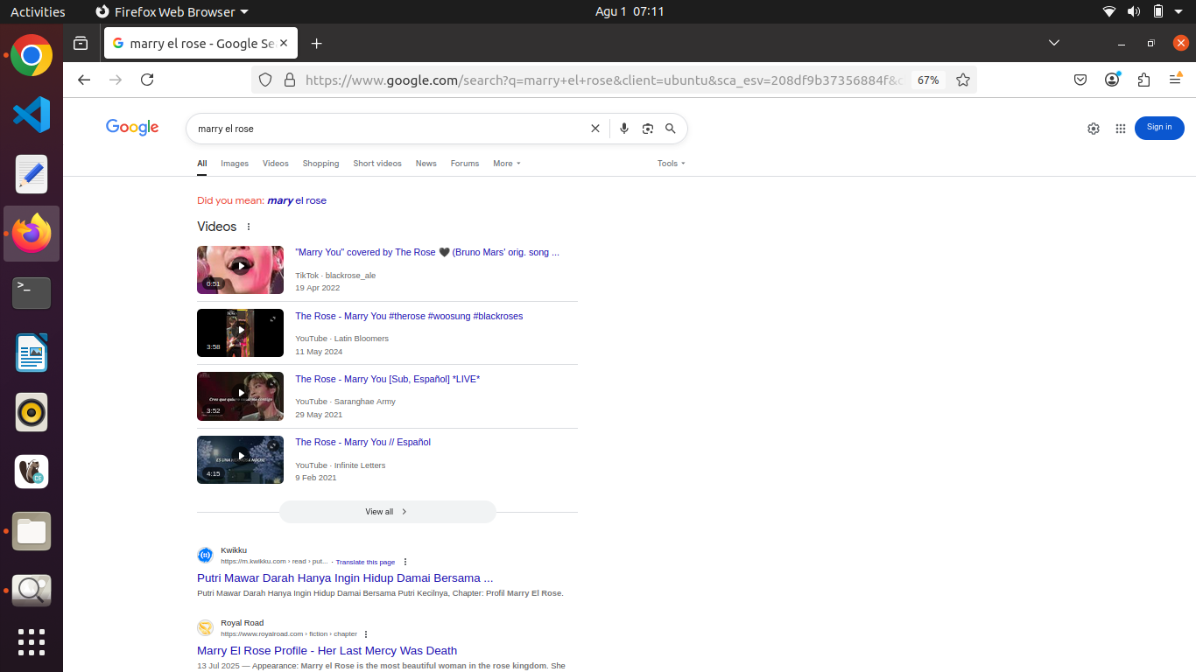Screen dimensions: 1196x672
Task: Open Marry El Rose Profile link
Action: click(x=327, y=650)
